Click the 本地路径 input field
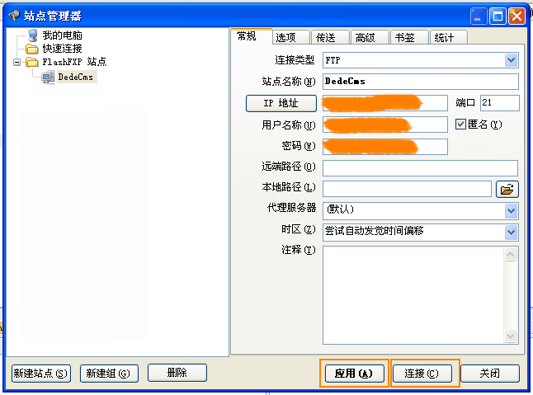The height and width of the screenshot is (395, 533). click(x=407, y=189)
